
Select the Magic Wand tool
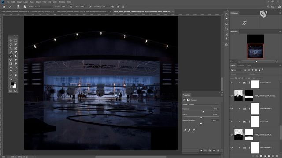coord(16,45)
